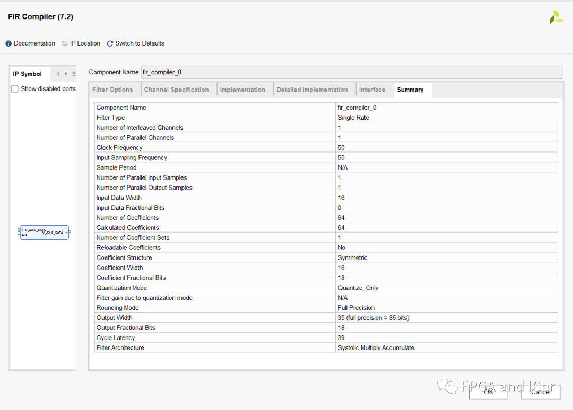Select the Cycle Latency label
The height and width of the screenshot is (410, 573).
click(x=116, y=338)
